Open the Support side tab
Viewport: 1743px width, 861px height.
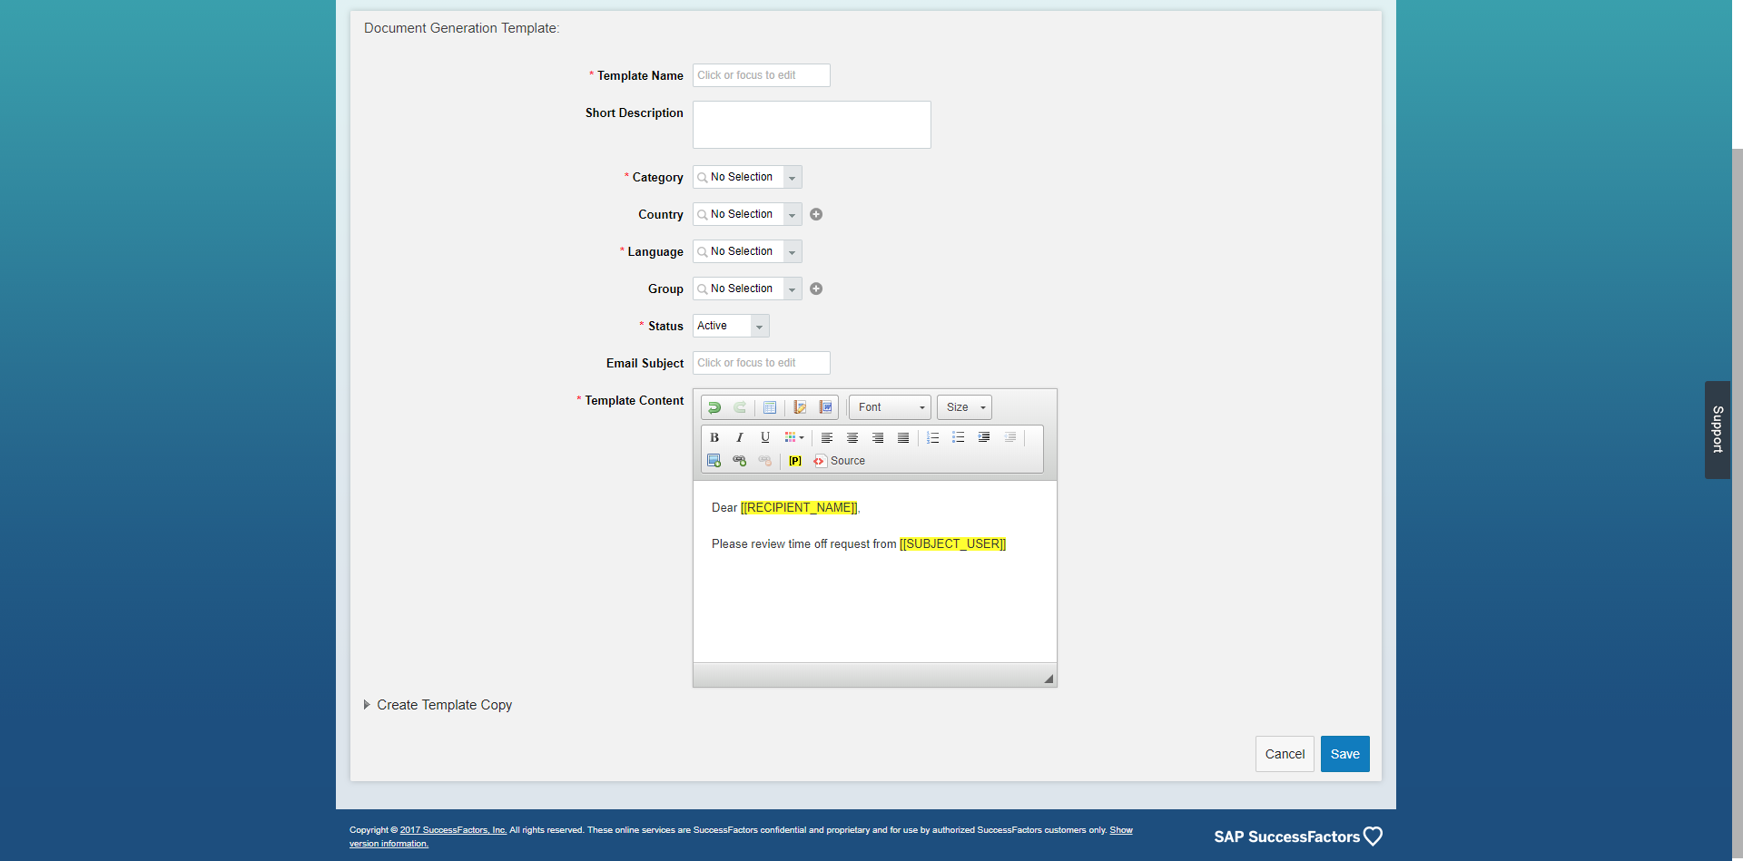tap(1718, 429)
